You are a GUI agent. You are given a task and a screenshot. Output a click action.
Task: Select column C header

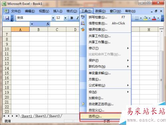57,29
